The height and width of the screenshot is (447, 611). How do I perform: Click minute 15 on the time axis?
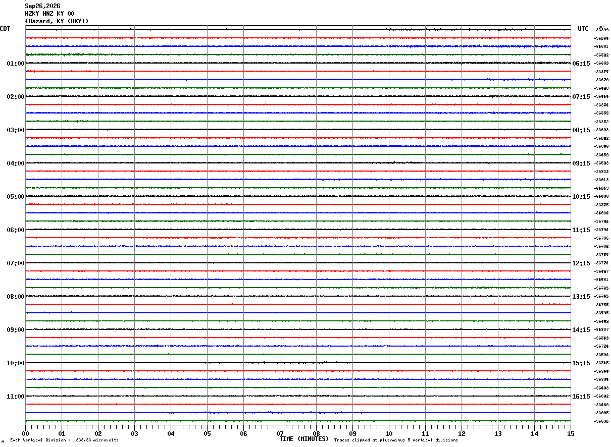[571, 433]
